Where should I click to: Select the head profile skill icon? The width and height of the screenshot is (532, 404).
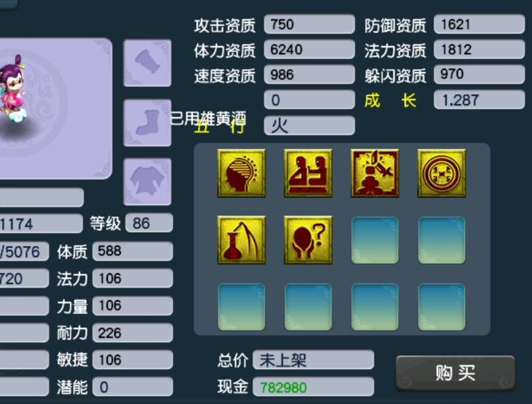[241, 173]
